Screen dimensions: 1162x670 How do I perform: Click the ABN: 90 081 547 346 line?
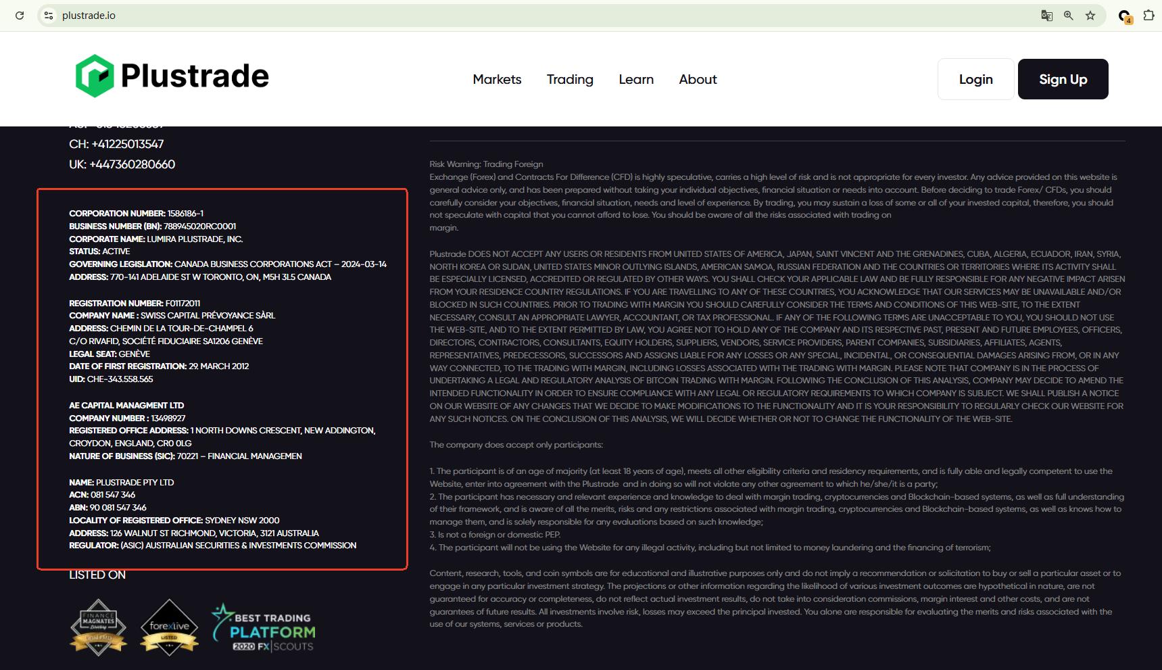point(107,508)
